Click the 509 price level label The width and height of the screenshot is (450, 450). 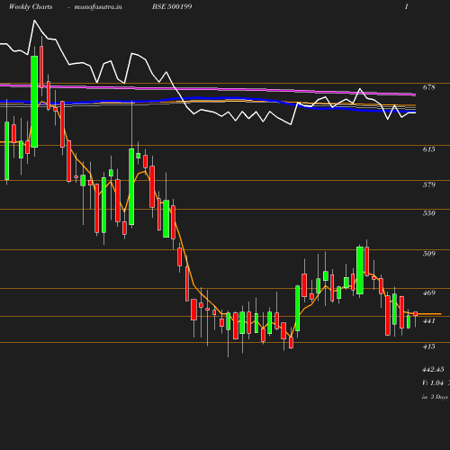428,254
